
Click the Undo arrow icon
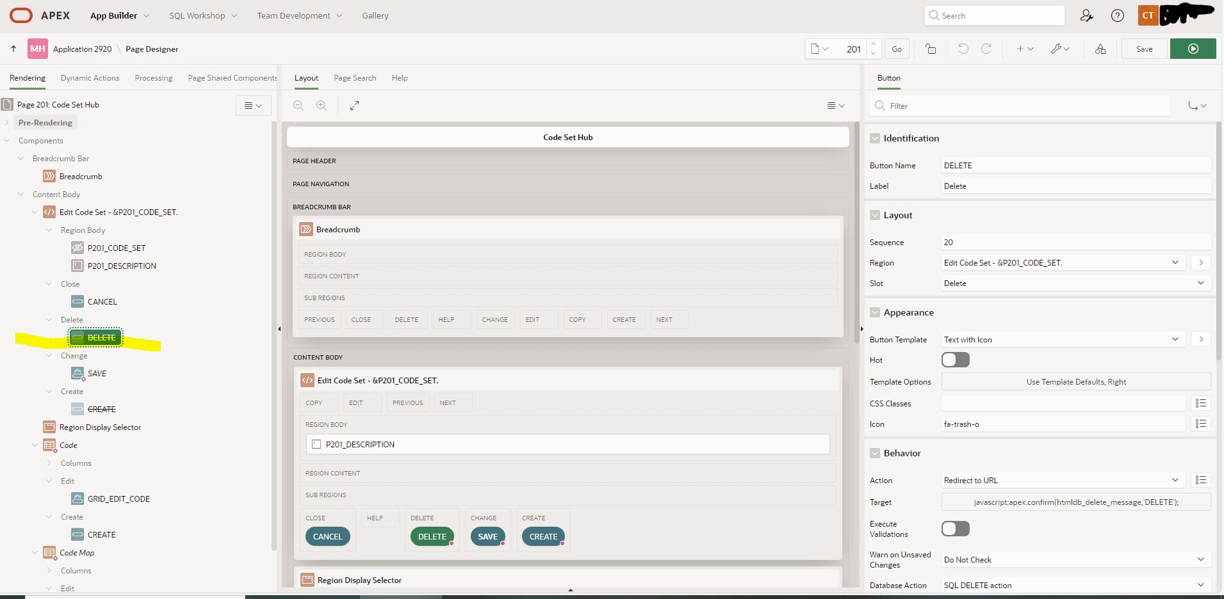[x=963, y=49]
